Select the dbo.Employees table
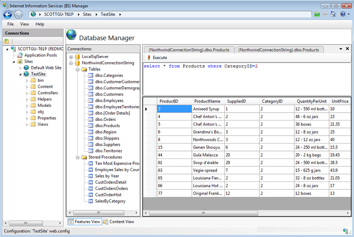Screen dimensions: 354x237 109,100
